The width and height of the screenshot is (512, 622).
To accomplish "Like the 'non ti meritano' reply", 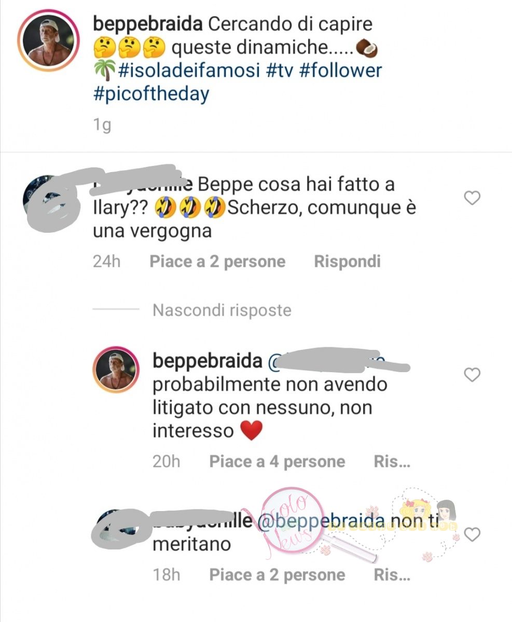I will click(x=472, y=534).
